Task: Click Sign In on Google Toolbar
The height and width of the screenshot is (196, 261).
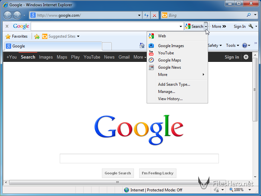Action: click(x=239, y=26)
